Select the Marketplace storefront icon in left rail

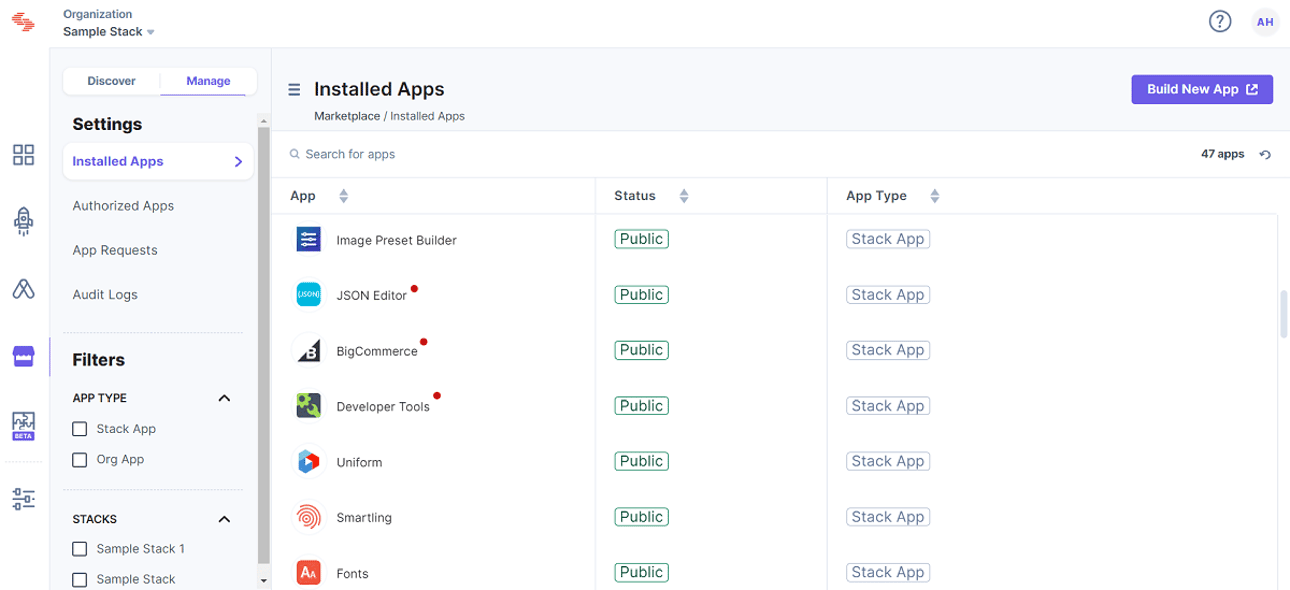(x=23, y=356)
